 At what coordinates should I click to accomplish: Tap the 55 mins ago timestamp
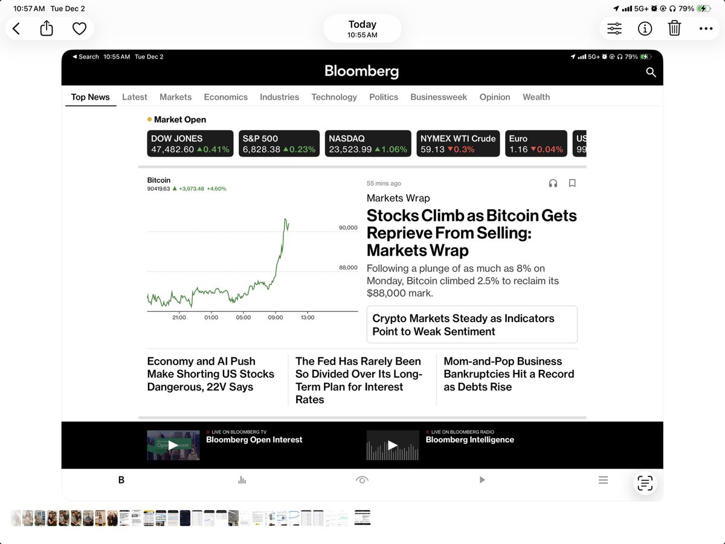(384, 183)
